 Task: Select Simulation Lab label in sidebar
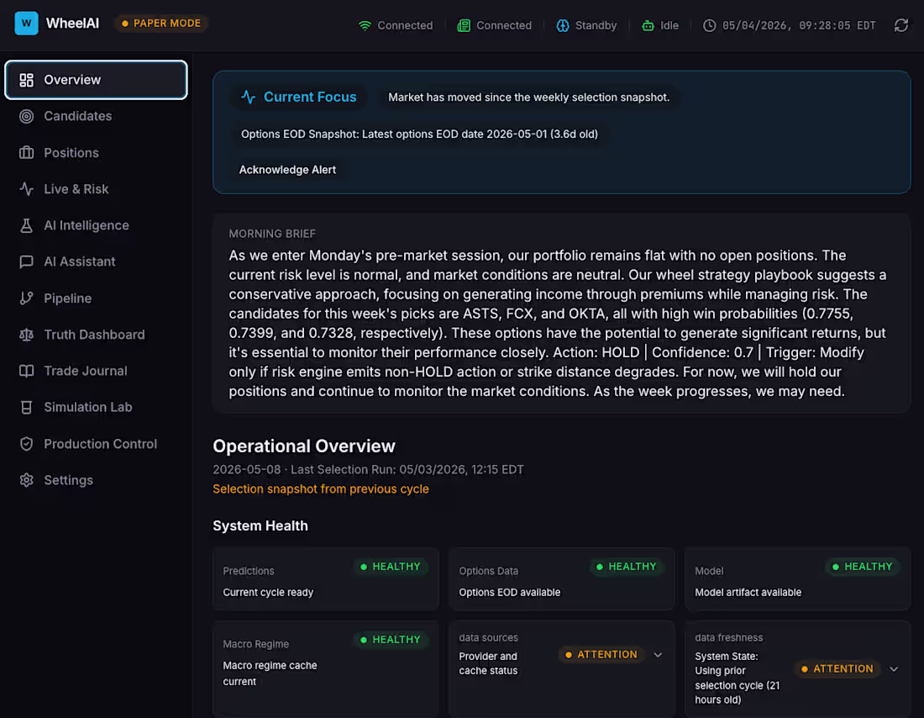pos(88,407)
